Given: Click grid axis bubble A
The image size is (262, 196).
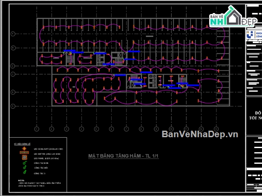Looking at the screenshot, I should (x=13, y=106).
